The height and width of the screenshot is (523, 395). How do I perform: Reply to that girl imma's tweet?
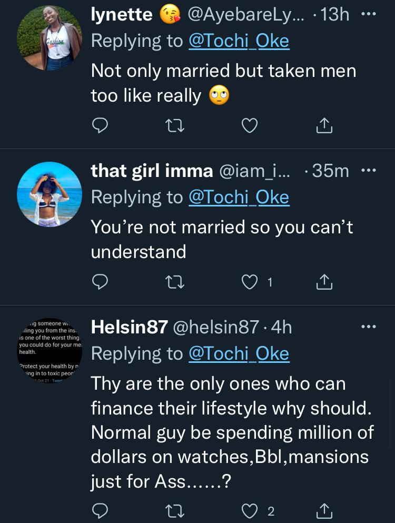pyautogui.click(x=100, y=282)
